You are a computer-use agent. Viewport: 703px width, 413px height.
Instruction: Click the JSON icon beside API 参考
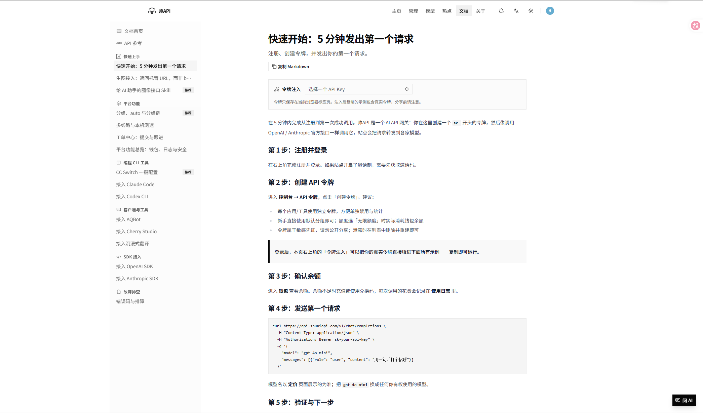click(x=119, y=43)
